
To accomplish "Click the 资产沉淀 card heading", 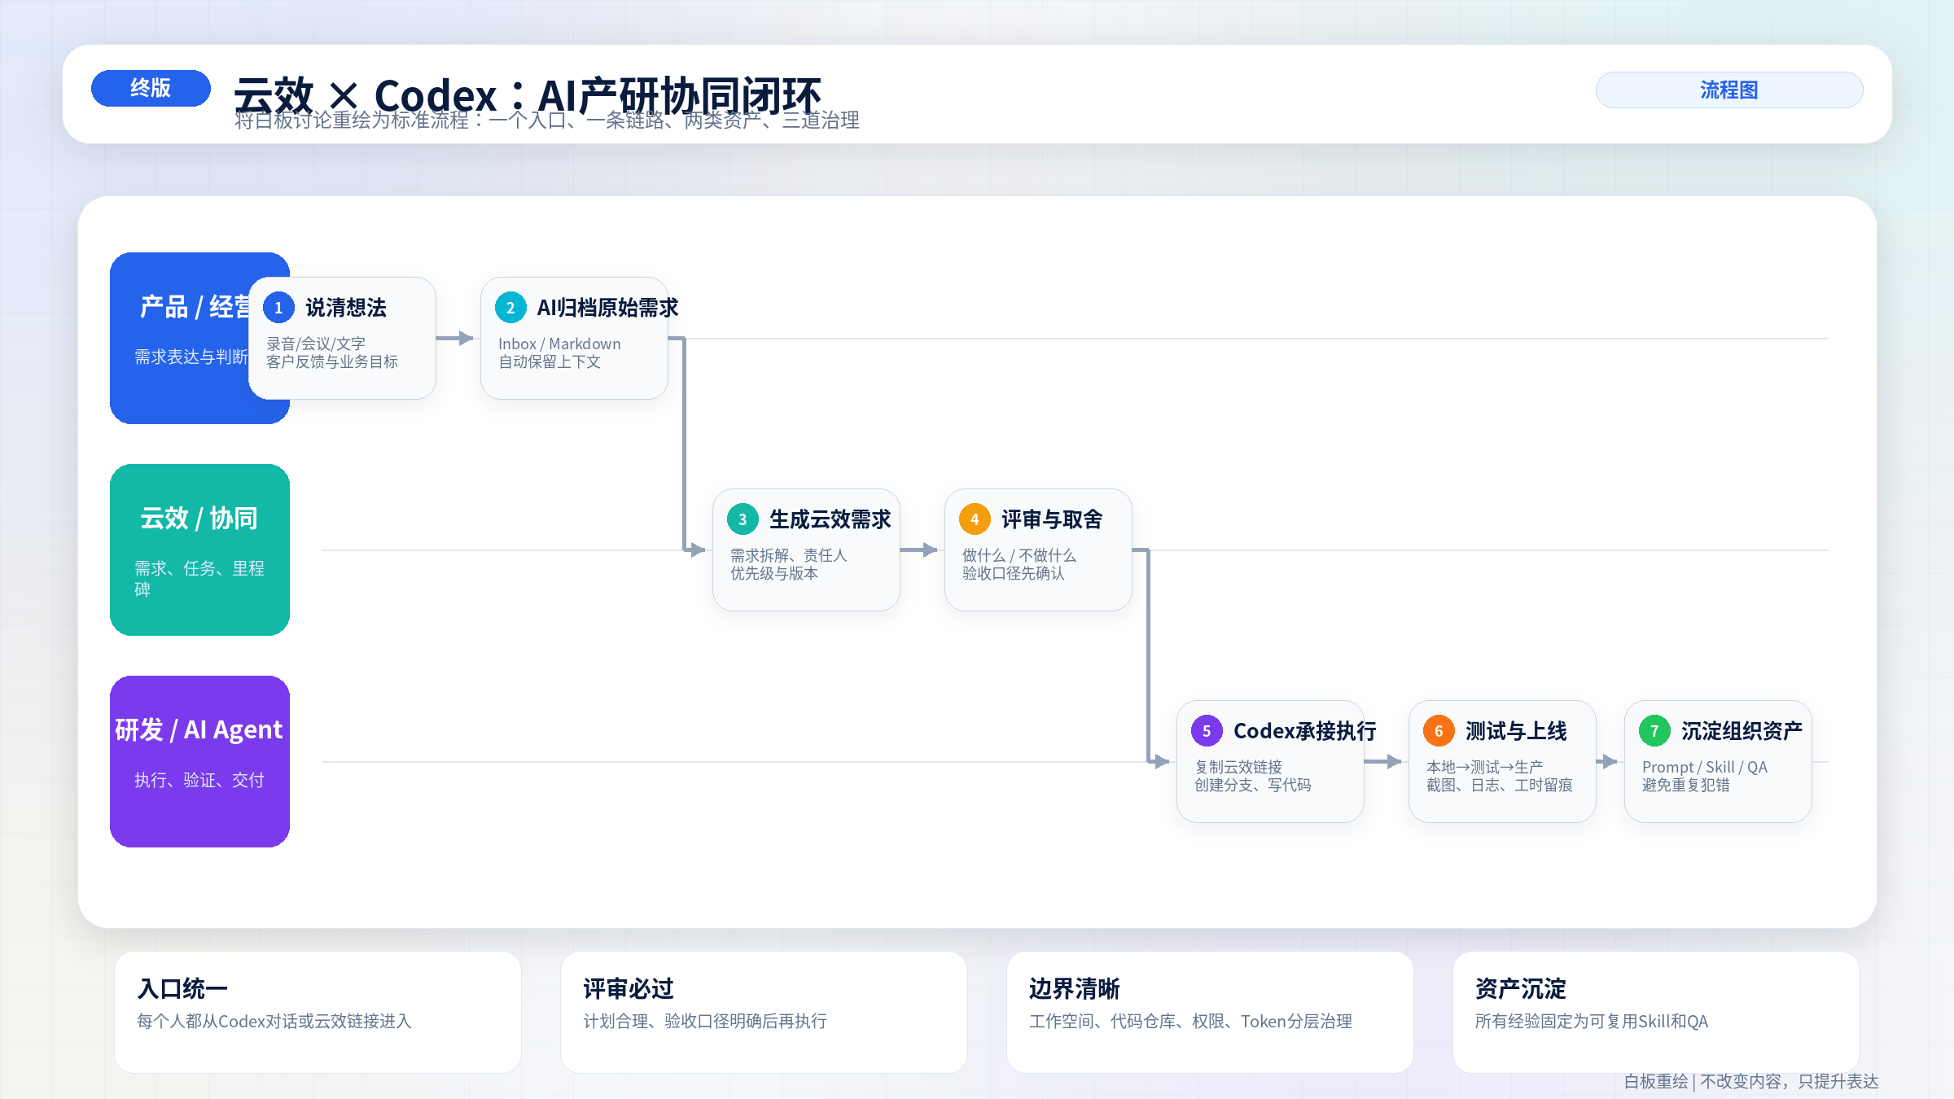I will (1521, 988).
